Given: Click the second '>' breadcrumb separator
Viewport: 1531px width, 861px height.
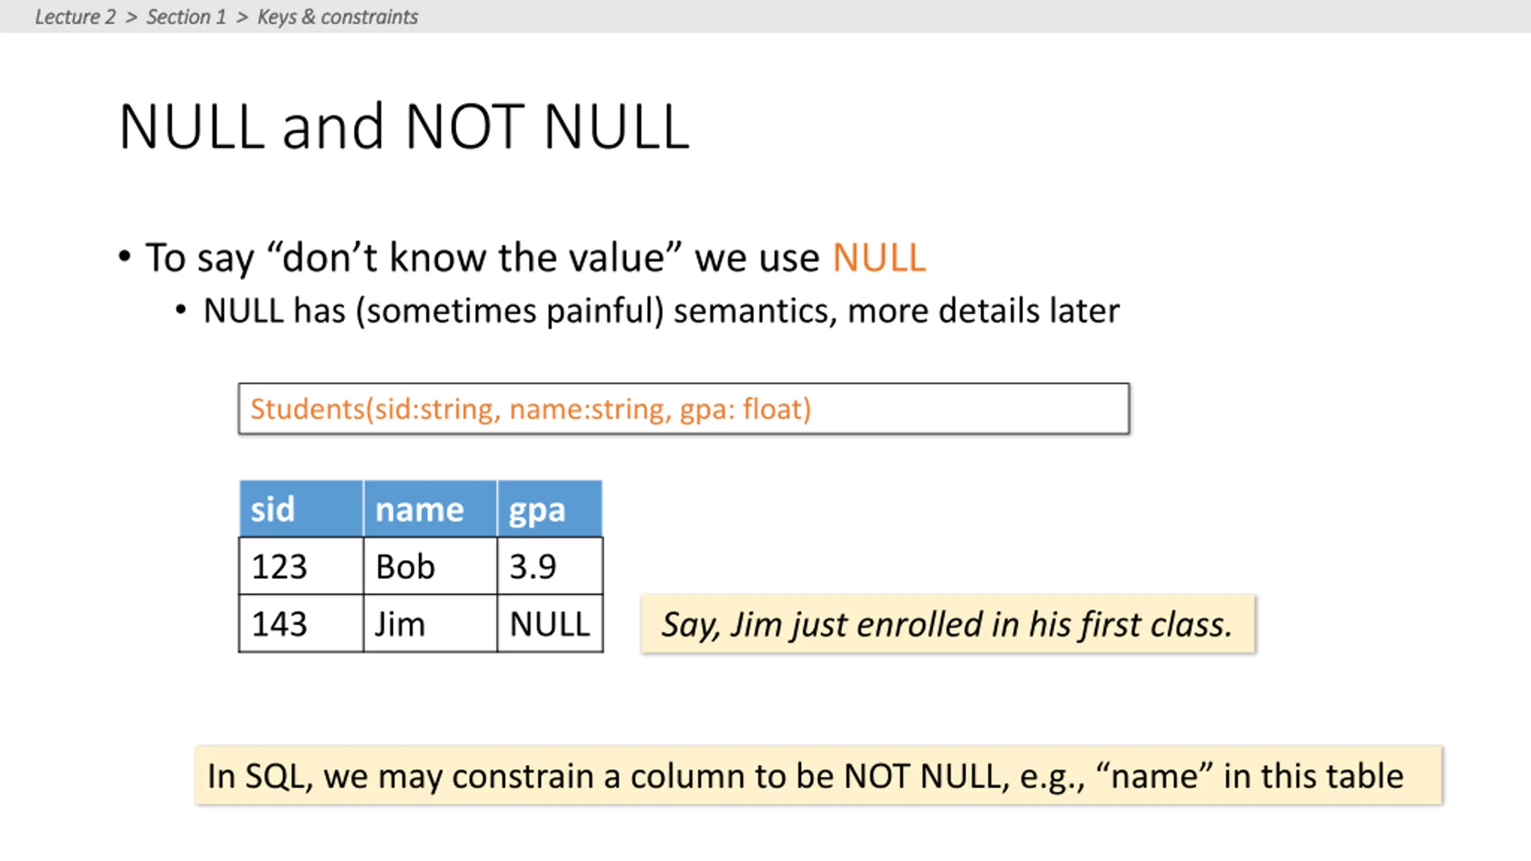Looking at the screenshot, I should coord(242,17).
